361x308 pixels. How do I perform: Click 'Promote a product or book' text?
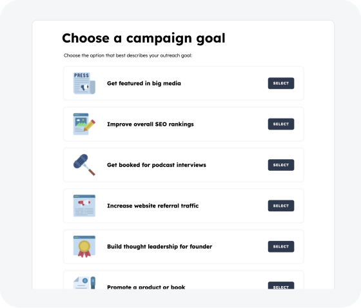(x=146, y=287)
